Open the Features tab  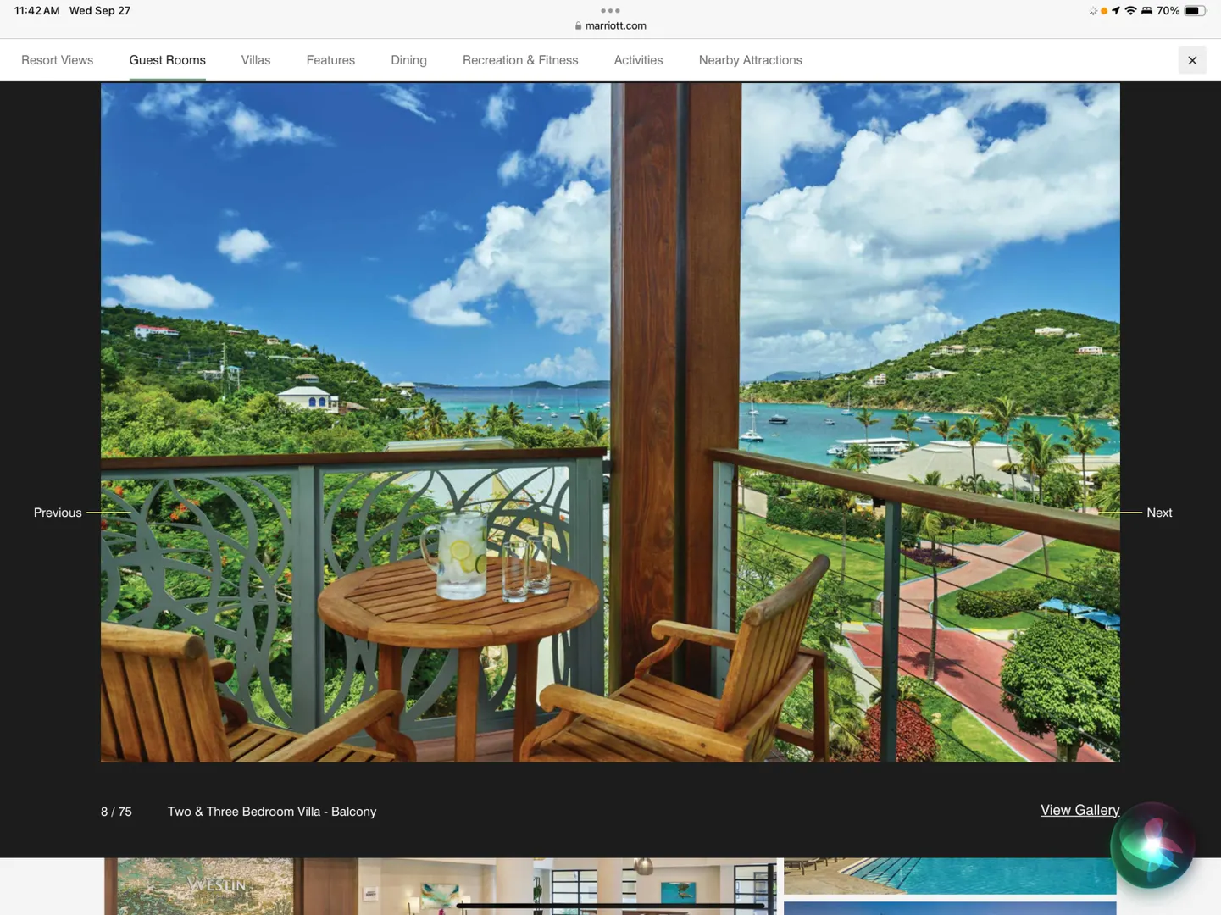(x=330, y=60)
